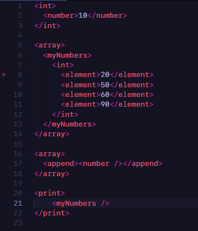Place cursor in value 10 on line 2
The width and height of the screenshot is (198, 231).
83,16
